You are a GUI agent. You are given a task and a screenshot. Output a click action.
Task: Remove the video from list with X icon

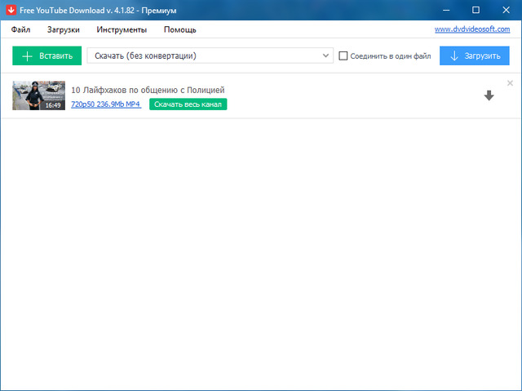tap(510, 83)
